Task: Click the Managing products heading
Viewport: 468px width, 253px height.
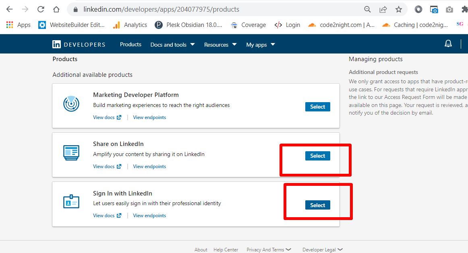Action: [x=376, y=59]
